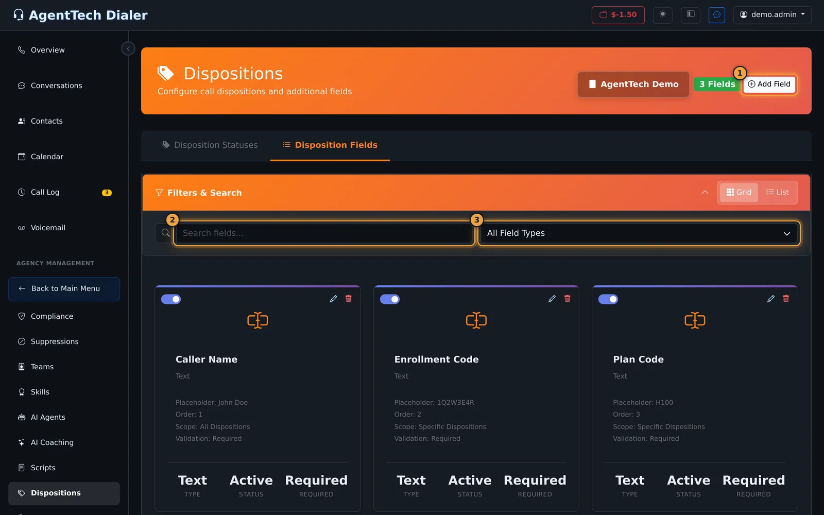This screenshot has height=515, width=824.
Task: Toggle the Enrollment Code field active switch
Action: pos(390,299)
